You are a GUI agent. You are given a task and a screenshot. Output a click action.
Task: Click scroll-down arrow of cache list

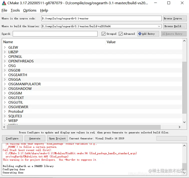click(184, 122)
